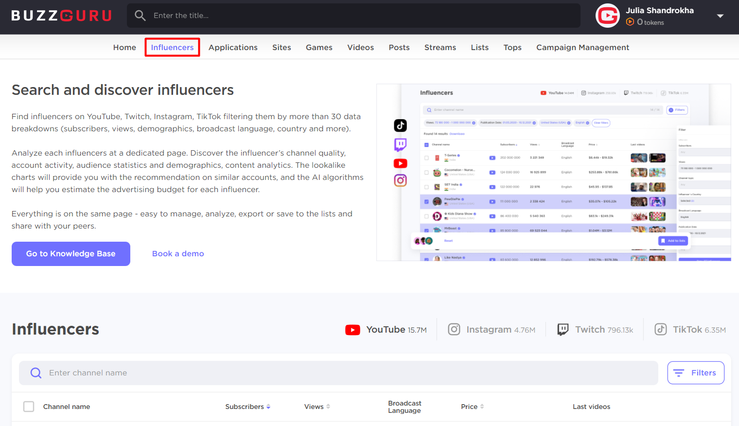739x426 pixels.
Task: Sort by Views column arrows
Action: 328,407
